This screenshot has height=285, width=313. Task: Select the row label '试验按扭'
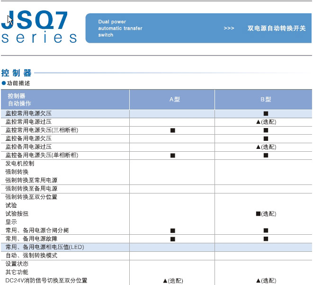click(x=17, y=214)
